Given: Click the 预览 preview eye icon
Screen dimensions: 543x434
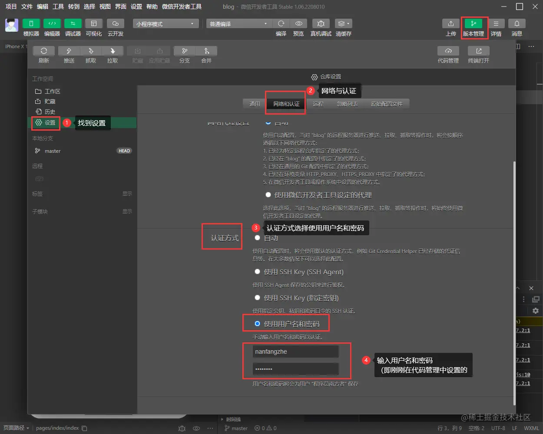Looking at the screenshot, I should pos(298,23).
